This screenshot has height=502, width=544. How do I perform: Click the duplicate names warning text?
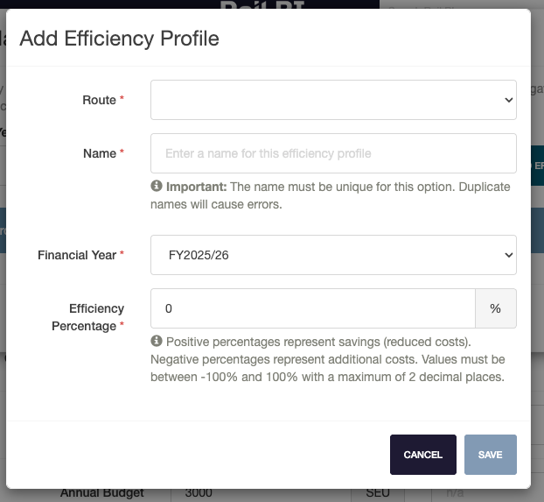pos(331,195)
